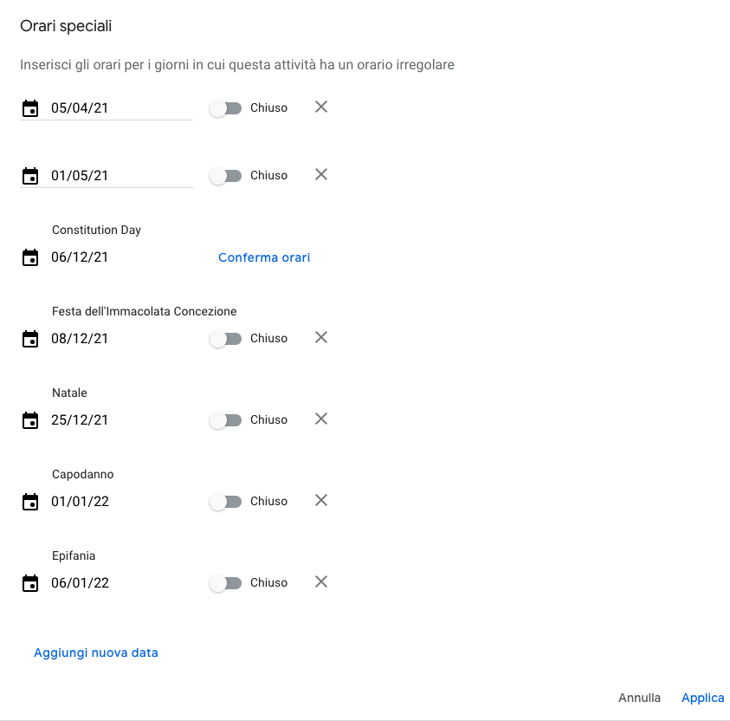The height and width of the screenshot is (721, 730).
Task: Remove the Festa dell'Immacolata 08/12/21 entry
Action: click(321, 337)
